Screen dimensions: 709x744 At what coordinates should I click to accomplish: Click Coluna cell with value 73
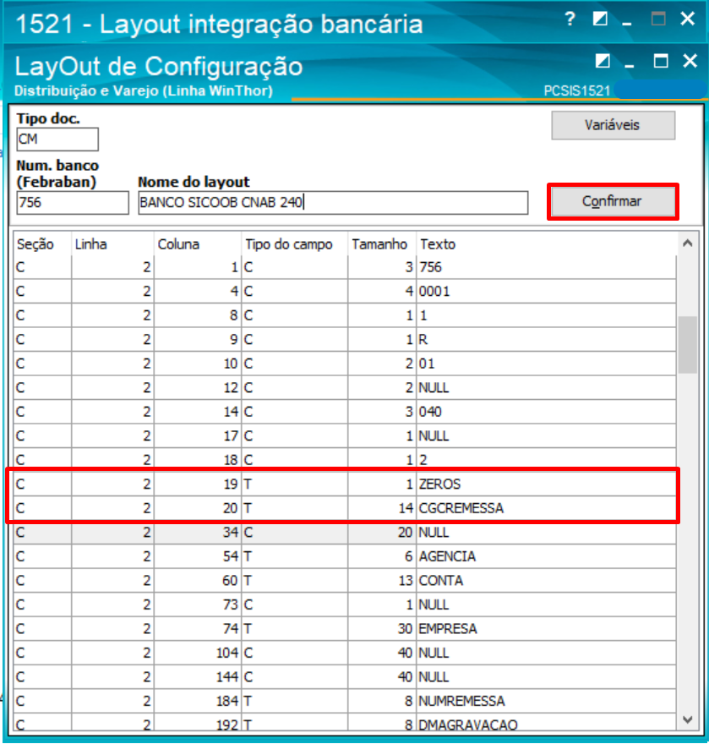tap(197, 605)
